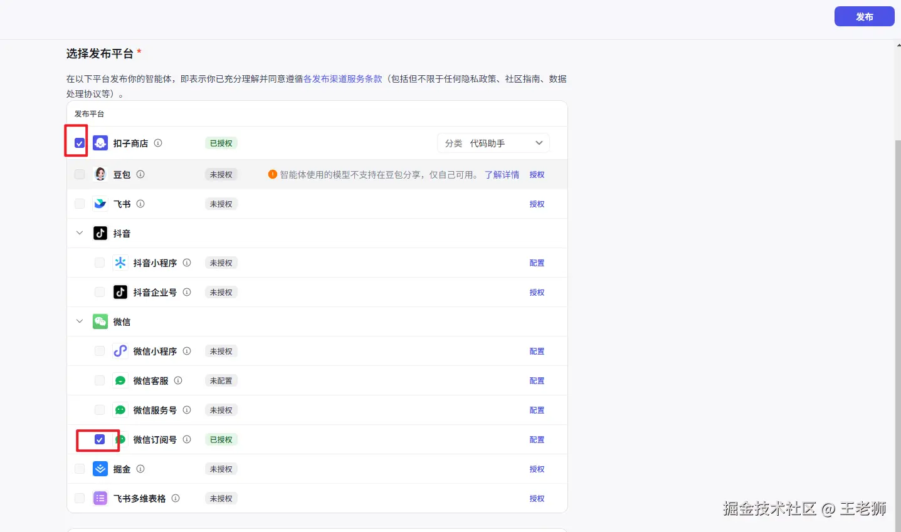Click the 扣子商店 platform icon
Screen dimensions: 901x532
click(x=100, y=143)
